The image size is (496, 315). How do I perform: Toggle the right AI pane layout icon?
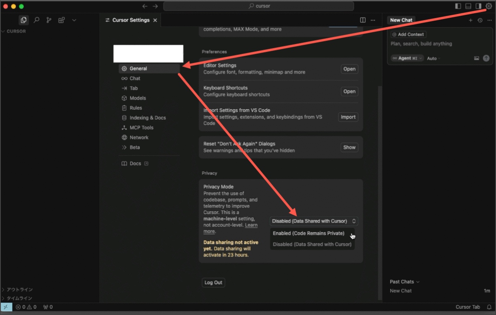coord(478,6)
